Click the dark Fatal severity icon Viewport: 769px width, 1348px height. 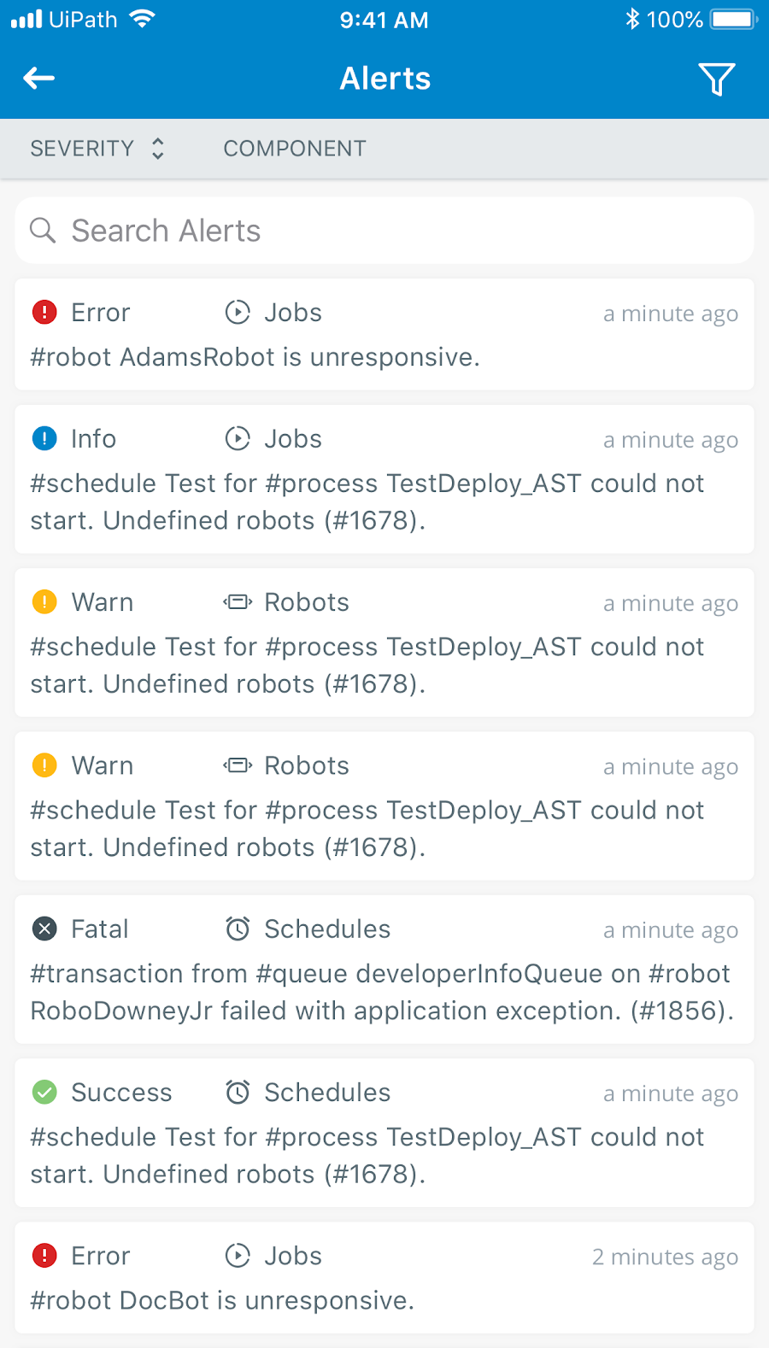[44, 929]
